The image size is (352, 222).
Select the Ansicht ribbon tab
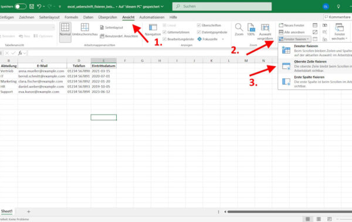pos(128,17)
